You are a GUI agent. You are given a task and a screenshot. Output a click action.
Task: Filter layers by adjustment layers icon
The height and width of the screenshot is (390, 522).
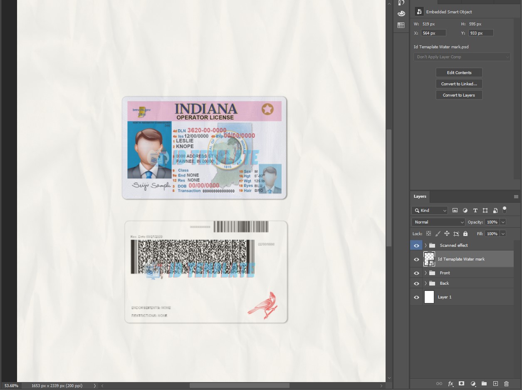click(465, 211)
